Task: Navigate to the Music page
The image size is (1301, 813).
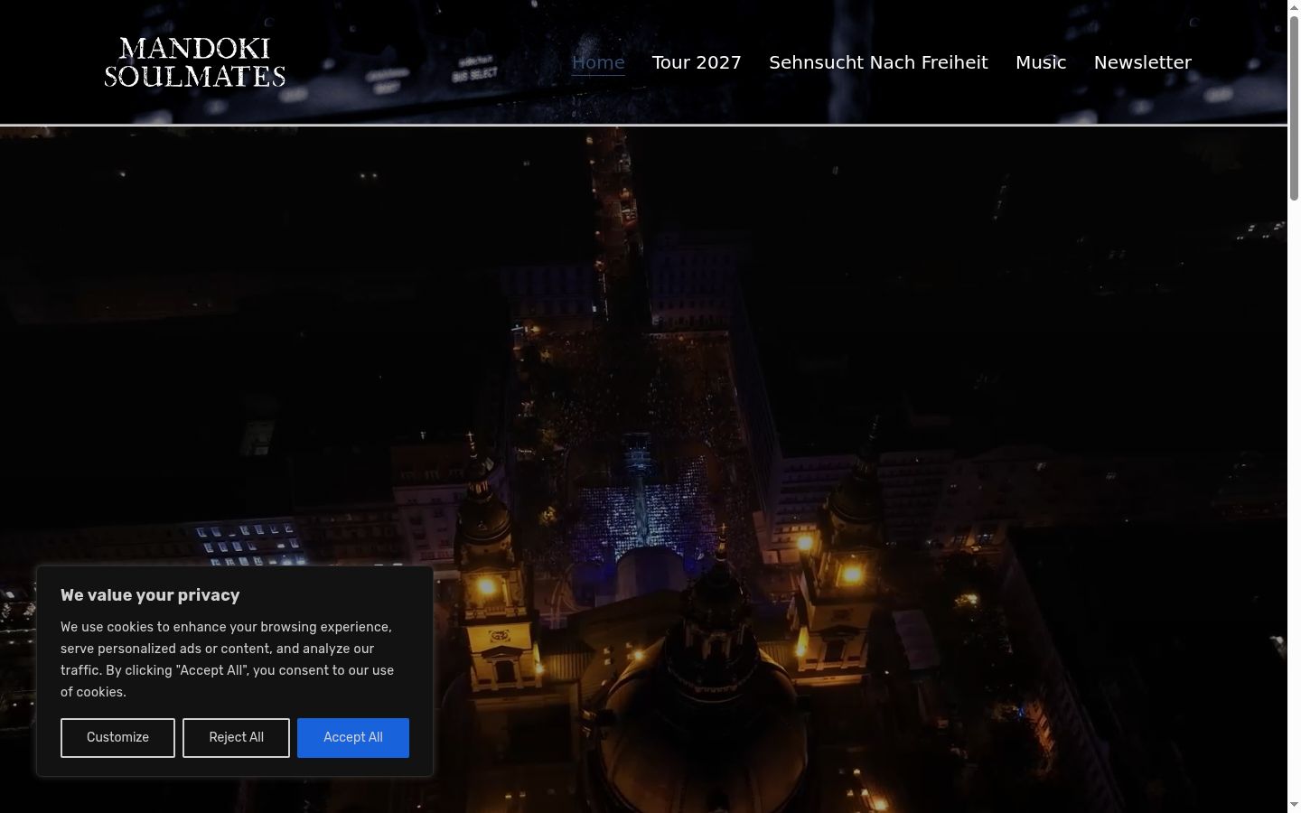Action: [1041, 62]
